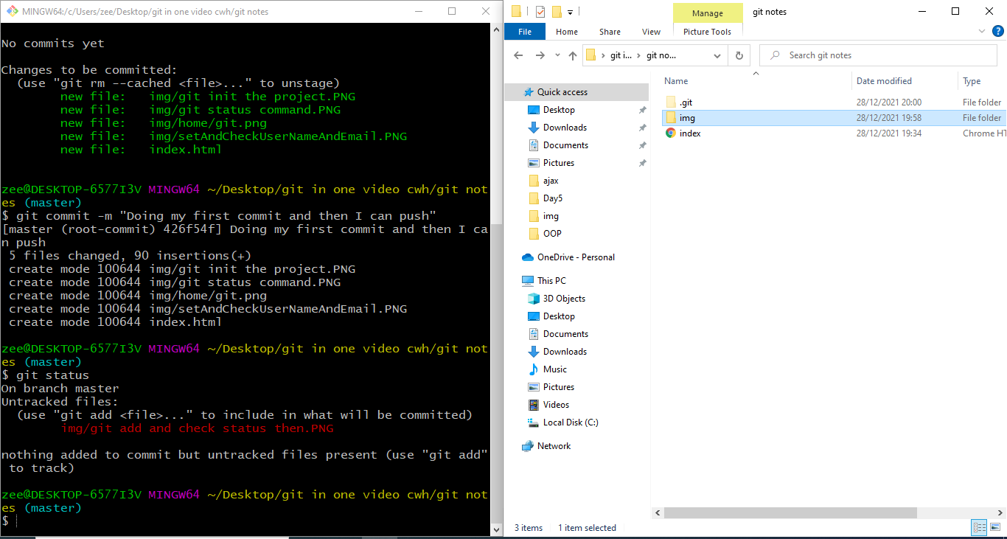Screen dimensions: 1007x539
Task: Expand the Explorer ribbon with the chevron
Action: click(x=982, y=31)
